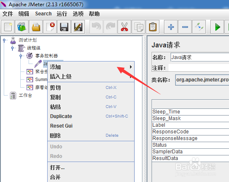Open the 选项 menu

pos(78,14)
